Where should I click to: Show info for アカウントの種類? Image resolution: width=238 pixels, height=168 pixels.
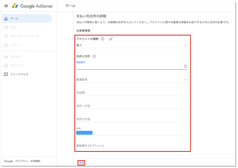[103, 39]
